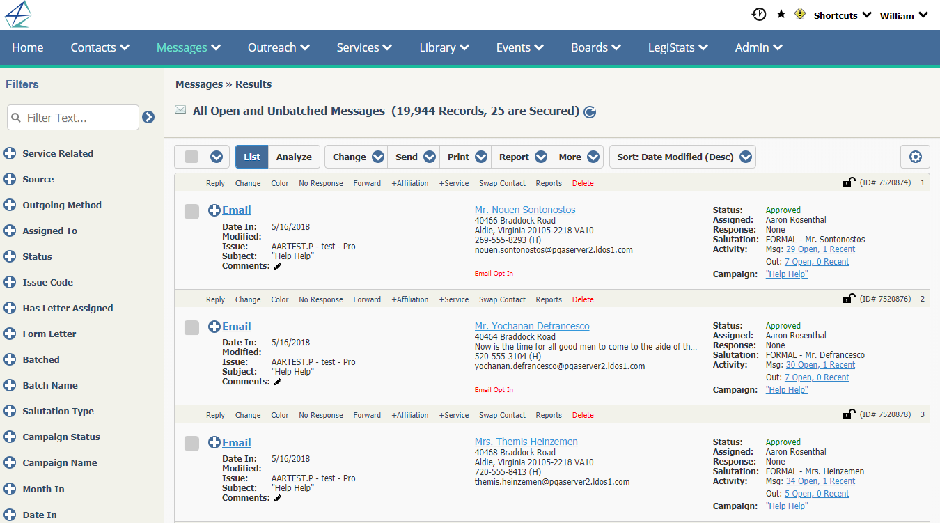Go to the Home menu

click(28, 47)
